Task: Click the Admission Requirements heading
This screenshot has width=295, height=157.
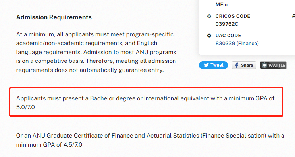Action: coord(54,17)
